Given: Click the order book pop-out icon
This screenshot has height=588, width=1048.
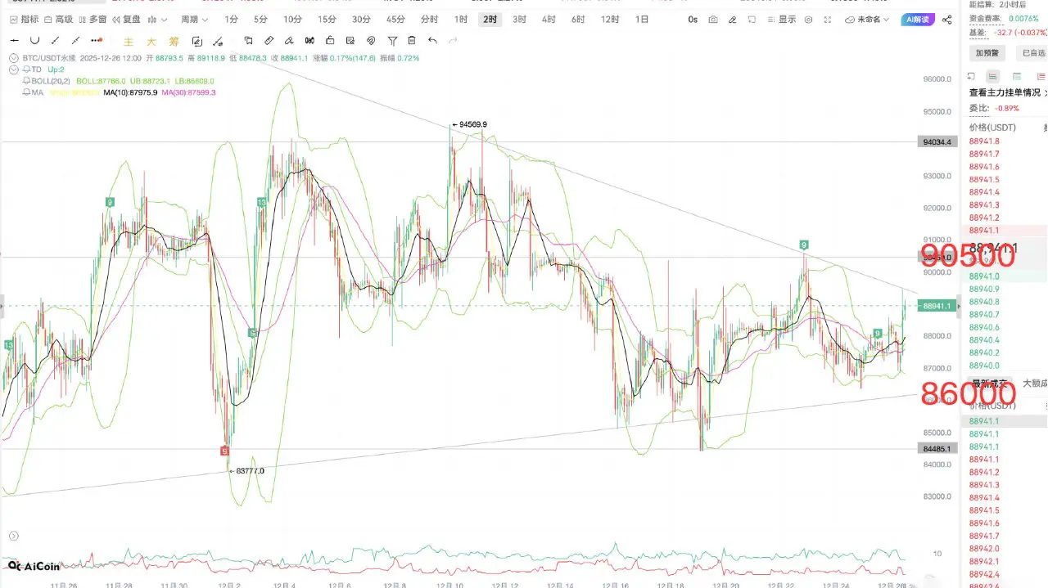Looking at the screenshot, I should [x=971, y=76].
